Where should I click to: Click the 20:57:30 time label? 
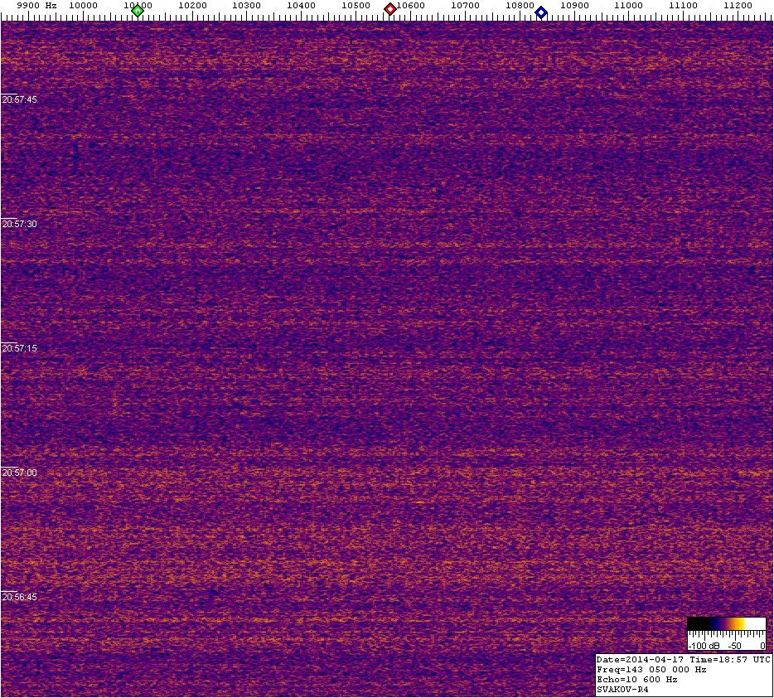click(20, 224)
